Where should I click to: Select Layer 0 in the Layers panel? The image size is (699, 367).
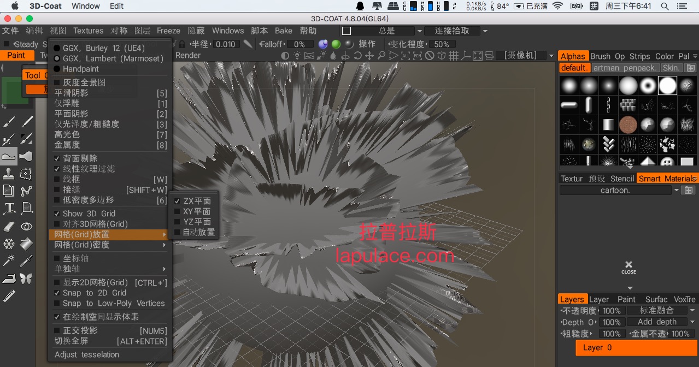point(636,347)
